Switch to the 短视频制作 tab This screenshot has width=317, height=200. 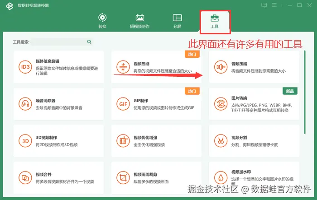[139, 21]
